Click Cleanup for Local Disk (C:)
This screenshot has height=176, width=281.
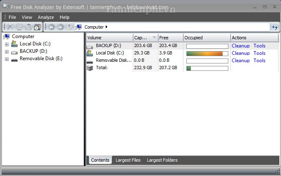[x=241, y=53]
